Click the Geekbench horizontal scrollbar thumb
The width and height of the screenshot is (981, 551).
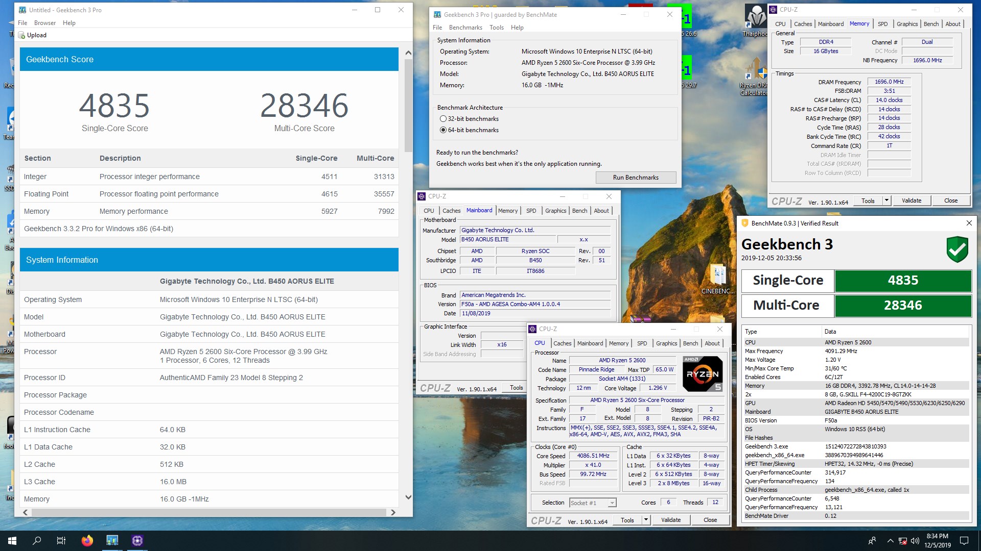tap(208, 512)
